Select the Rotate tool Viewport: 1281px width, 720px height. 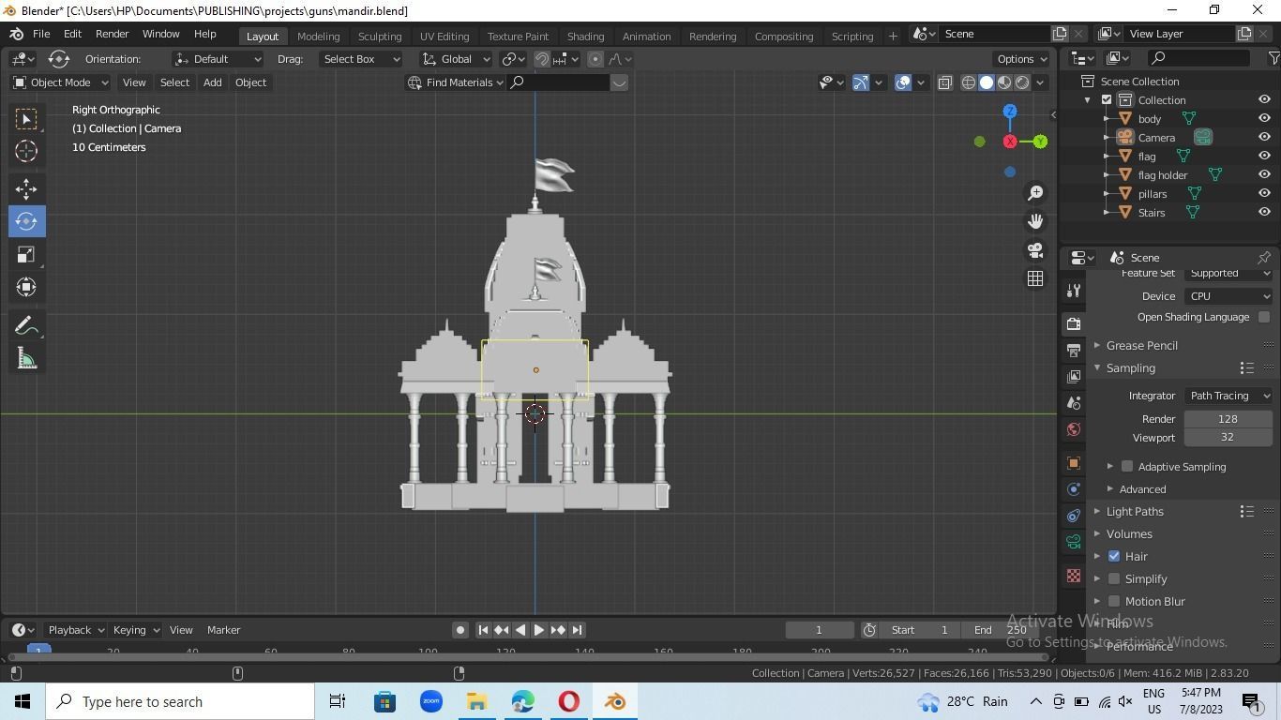point(26,221)
